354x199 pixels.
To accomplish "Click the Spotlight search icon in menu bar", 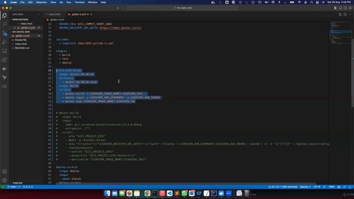I will [311, 2].
